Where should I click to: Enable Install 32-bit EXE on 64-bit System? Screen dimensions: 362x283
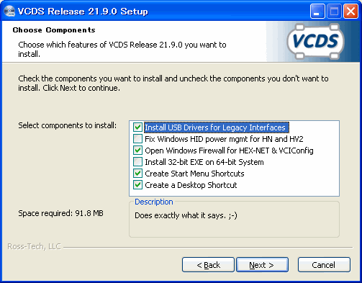(x=137, y=162)
